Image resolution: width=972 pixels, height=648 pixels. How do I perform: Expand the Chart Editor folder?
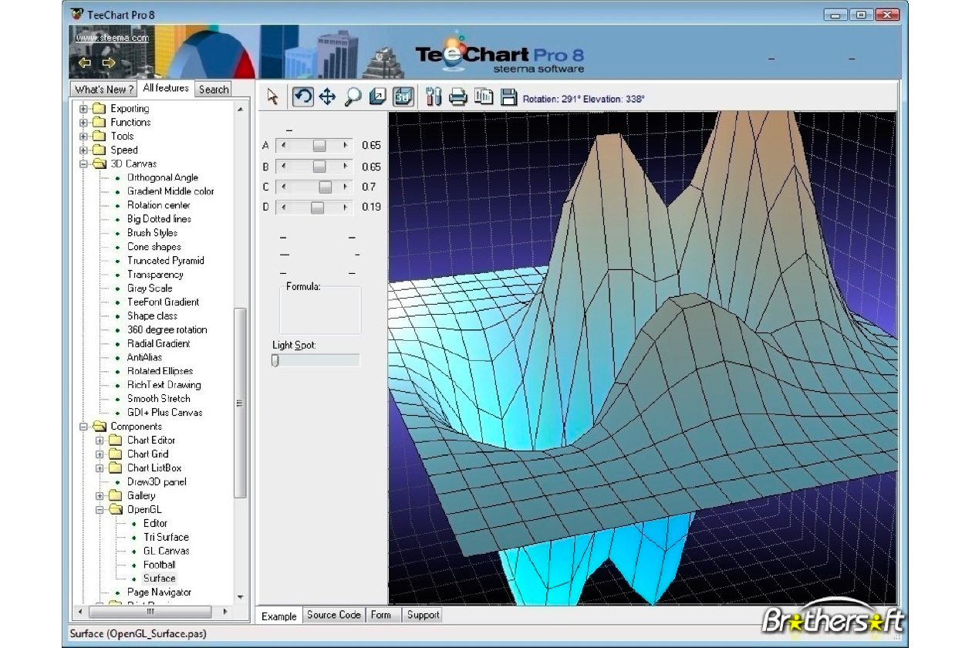pyautogui.click(x=100, y=440)
